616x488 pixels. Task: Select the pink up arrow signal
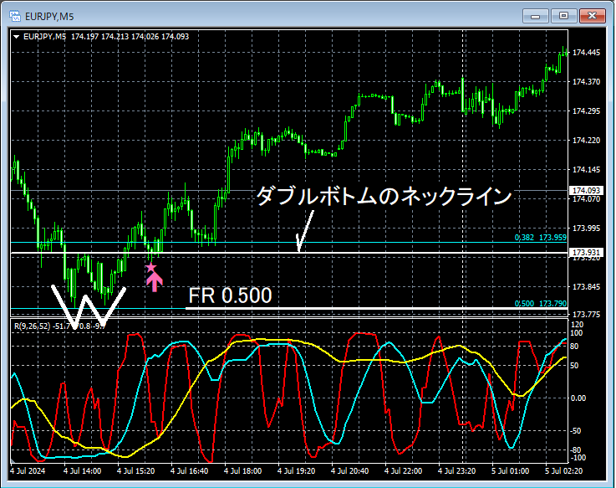coord(155,283)
